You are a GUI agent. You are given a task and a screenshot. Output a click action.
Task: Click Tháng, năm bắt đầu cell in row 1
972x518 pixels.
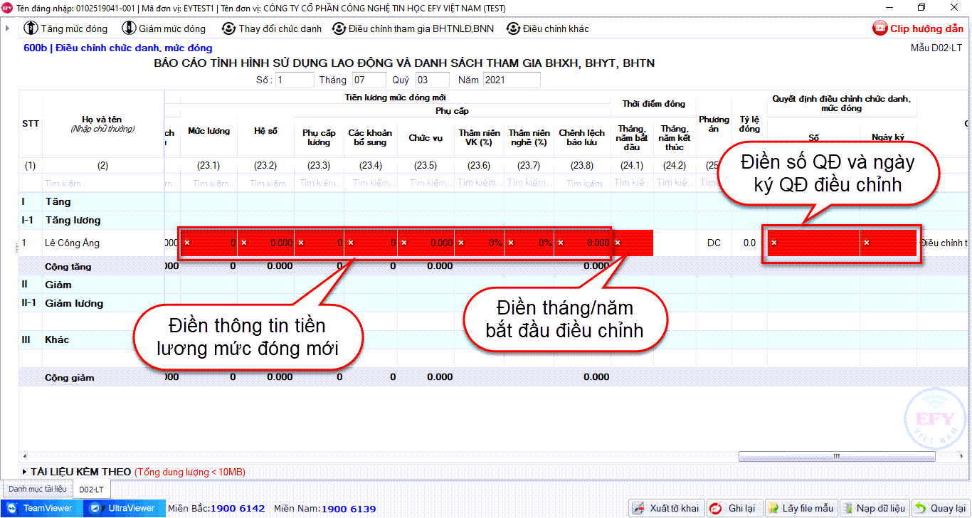point(633,243)
